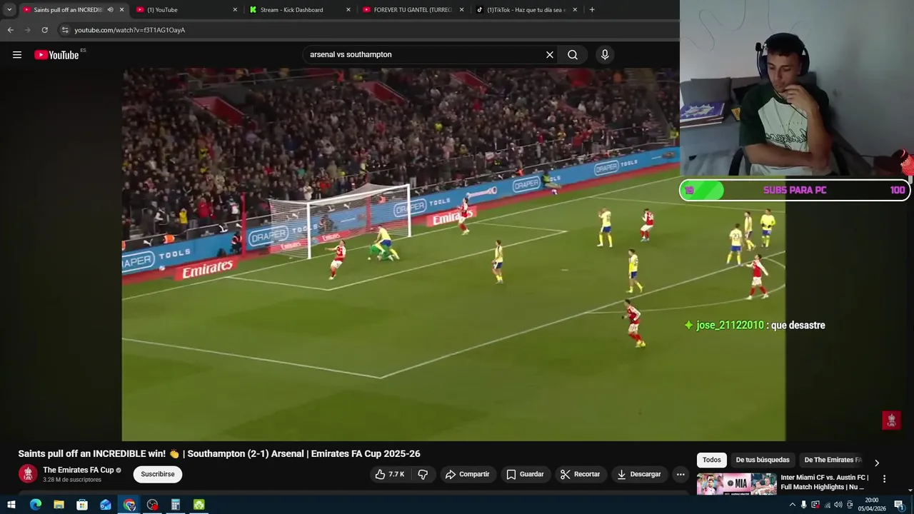Go back with the browser arrow
The height and width of the screenshot is (514, 914).
point(10,30)
